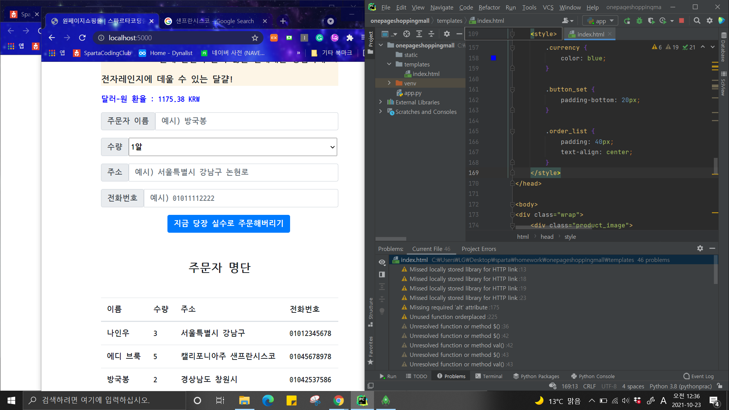This screenshot has height=410, width=729.
Task: Bookmark this page with star icon
Action: [255, 38]
